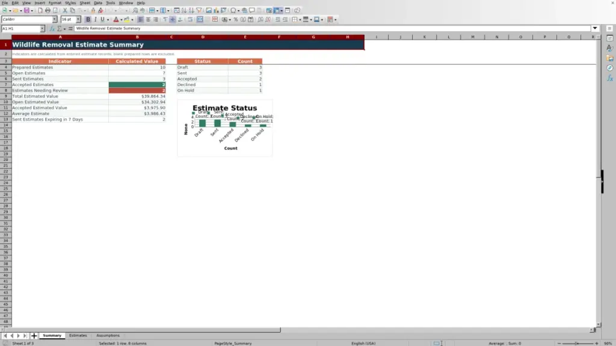Add a new sheet with plus icon
616x346 pixels.
(x=34, y=336)
